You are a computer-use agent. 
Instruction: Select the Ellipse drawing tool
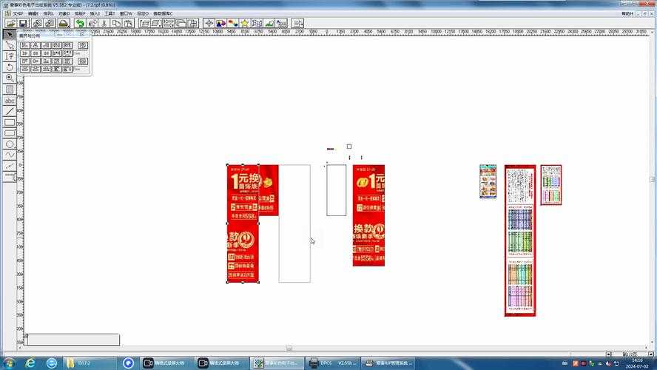tap(10, 144)
